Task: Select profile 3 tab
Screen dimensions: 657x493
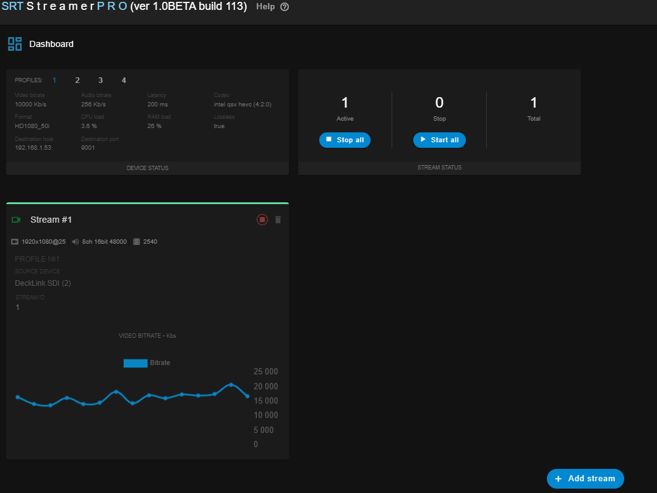Action: tap(101, 80)
